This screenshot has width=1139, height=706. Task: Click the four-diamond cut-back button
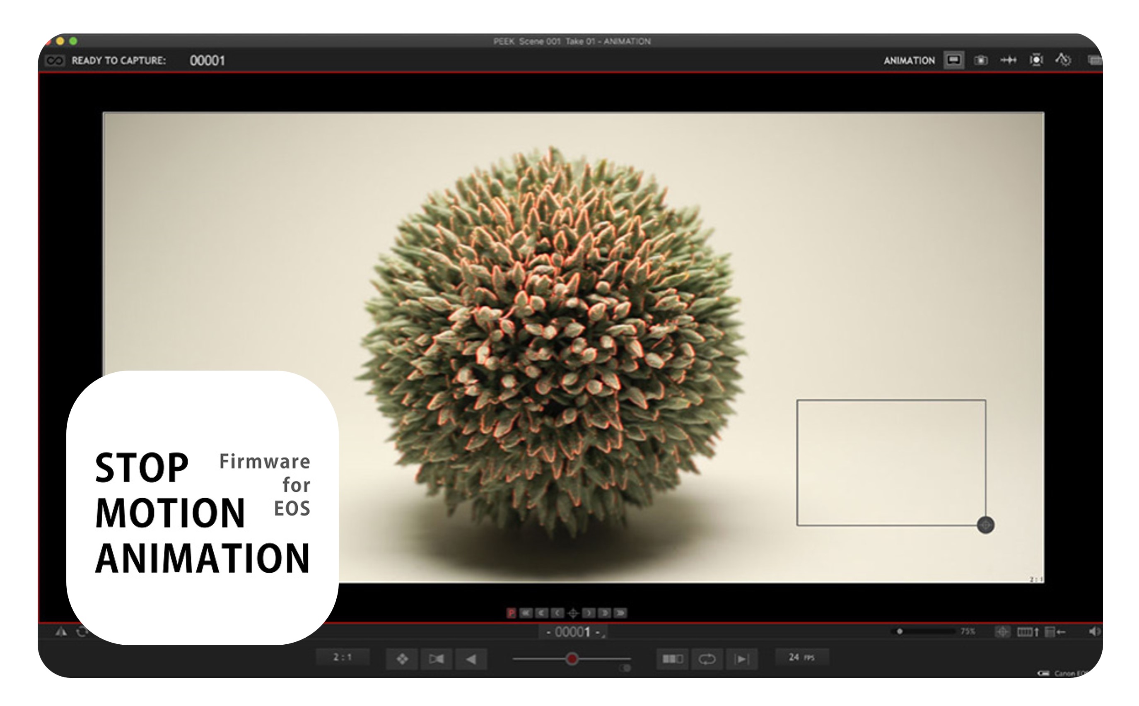[x=402, y=659]
